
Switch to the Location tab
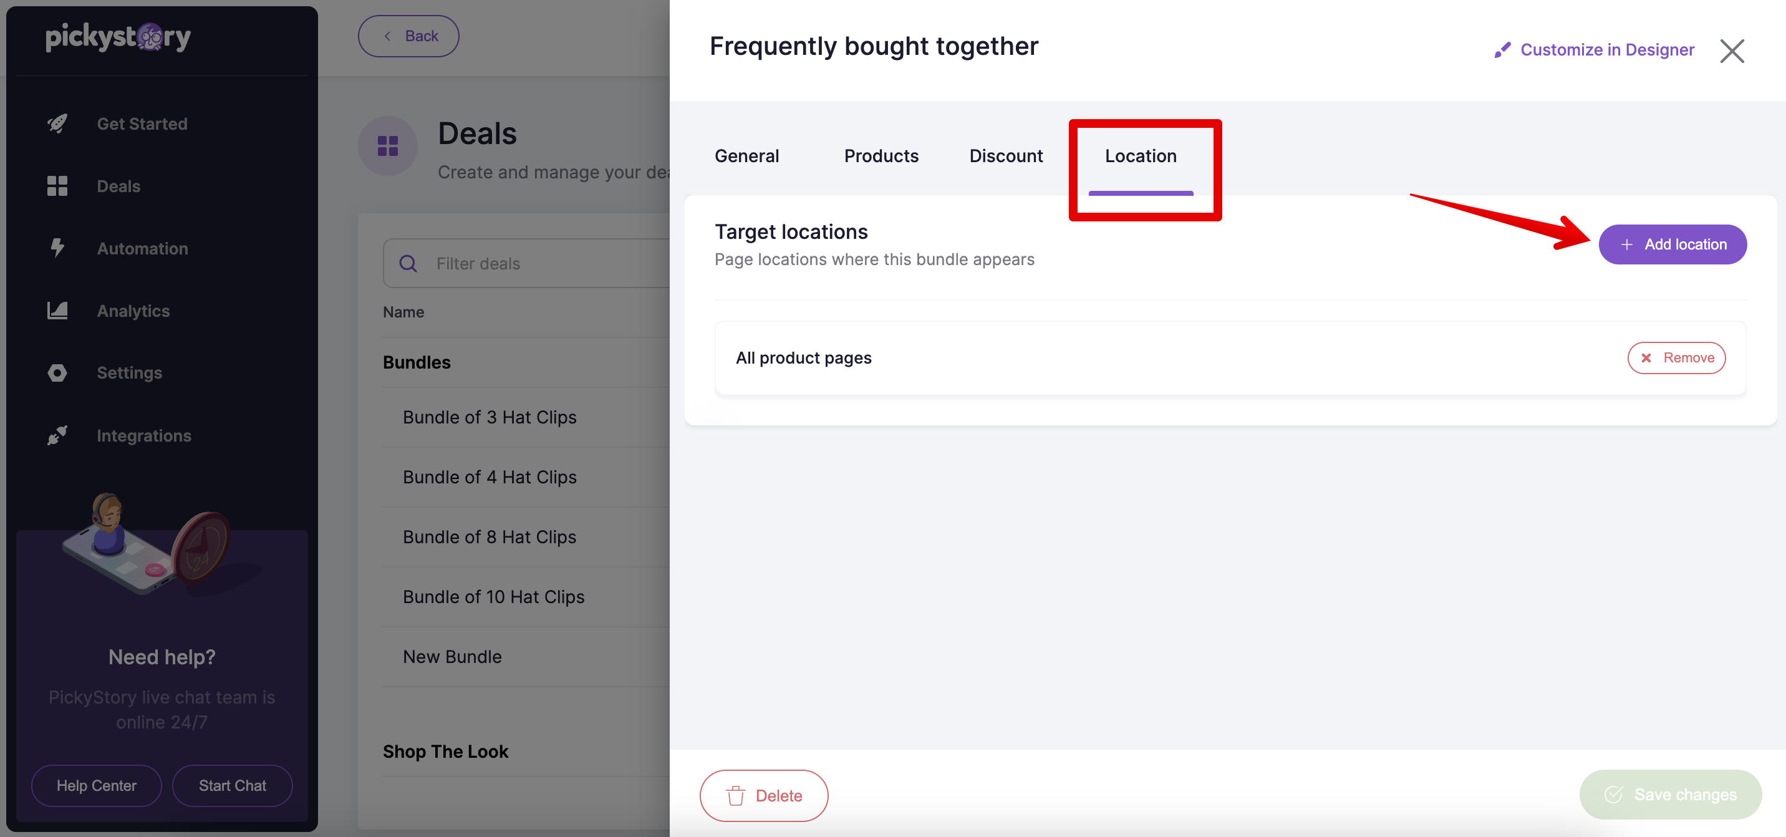(x=1140, y=155)
